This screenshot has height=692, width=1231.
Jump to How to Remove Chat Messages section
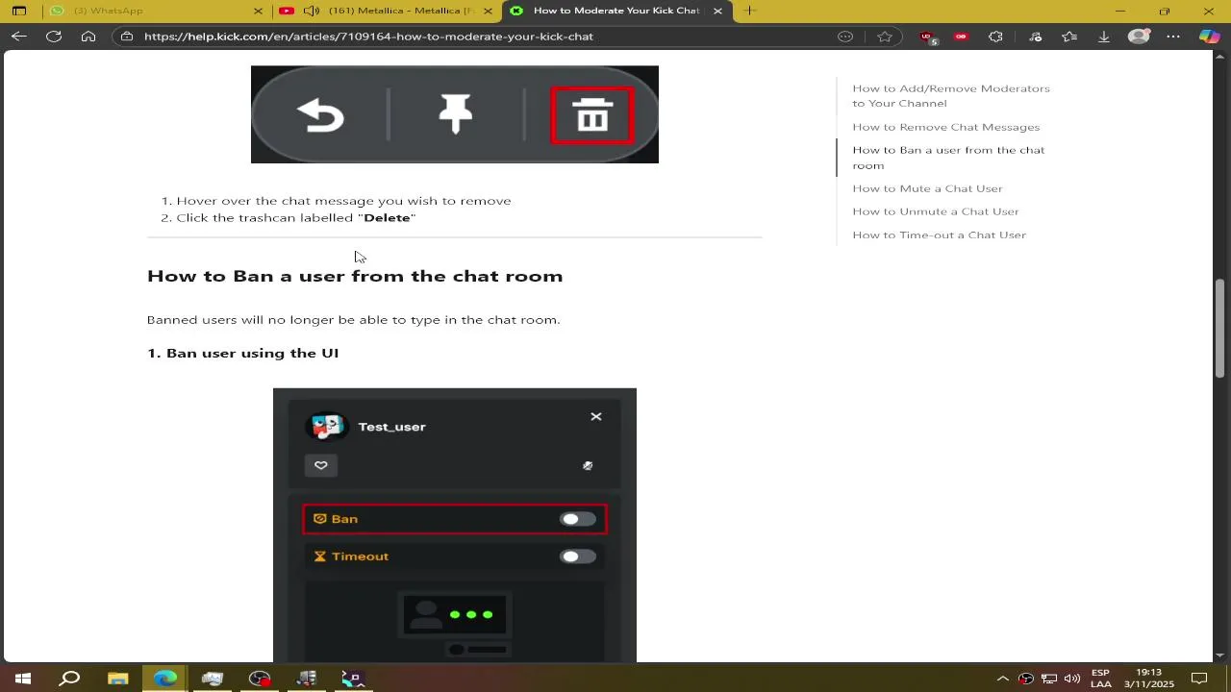(x=945, y=127)
